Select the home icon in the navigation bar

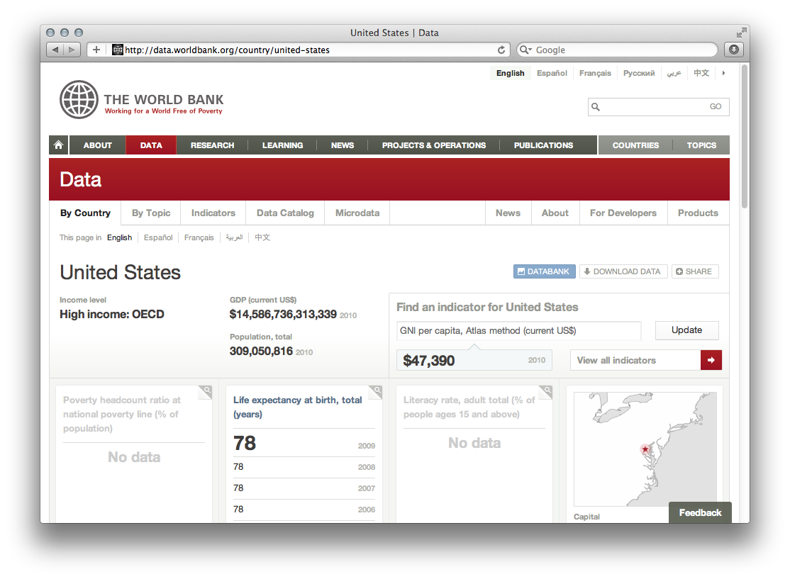point(58,145)
